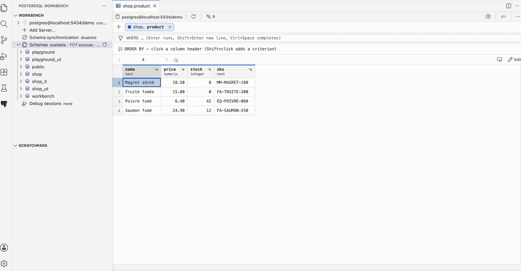Click the screen pointer icon beside Edit

[x=499, y=60]
